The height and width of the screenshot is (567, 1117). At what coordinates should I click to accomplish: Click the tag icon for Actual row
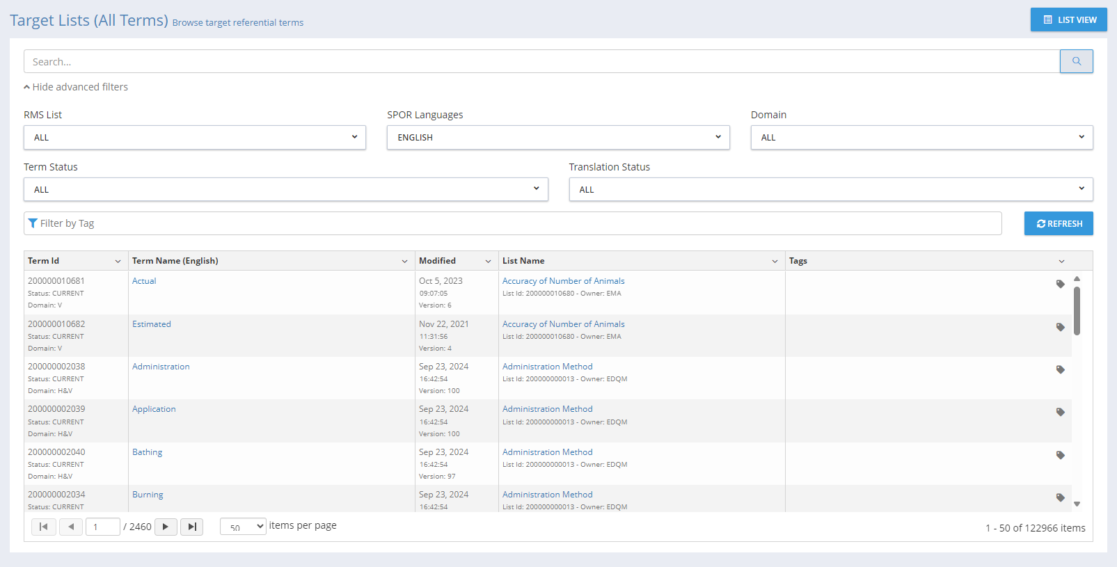click(1060, 284)
